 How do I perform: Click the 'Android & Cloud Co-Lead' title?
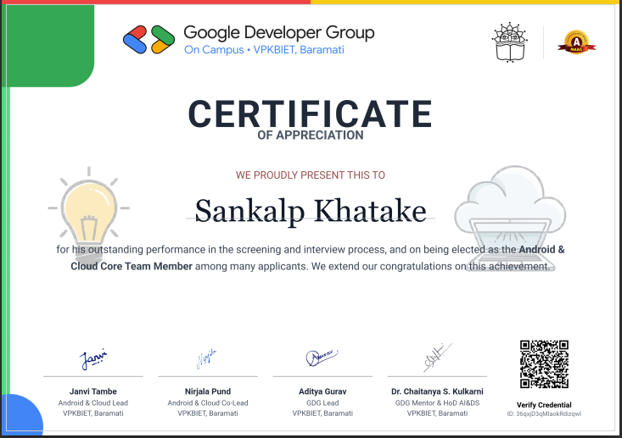[x=208, y=402]
